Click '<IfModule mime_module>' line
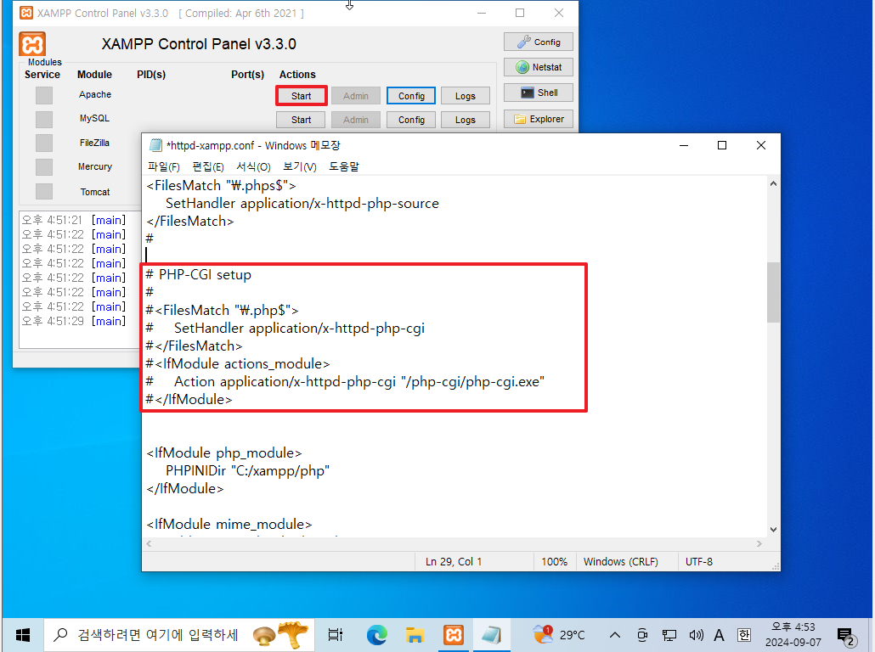The height and width of the screenshot is (652, 875). point(229,524)
